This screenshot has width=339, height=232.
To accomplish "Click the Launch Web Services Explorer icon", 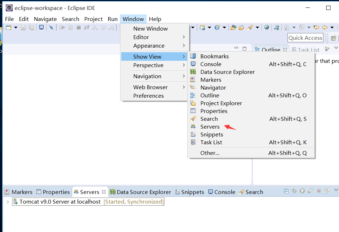I will (276, 27).
